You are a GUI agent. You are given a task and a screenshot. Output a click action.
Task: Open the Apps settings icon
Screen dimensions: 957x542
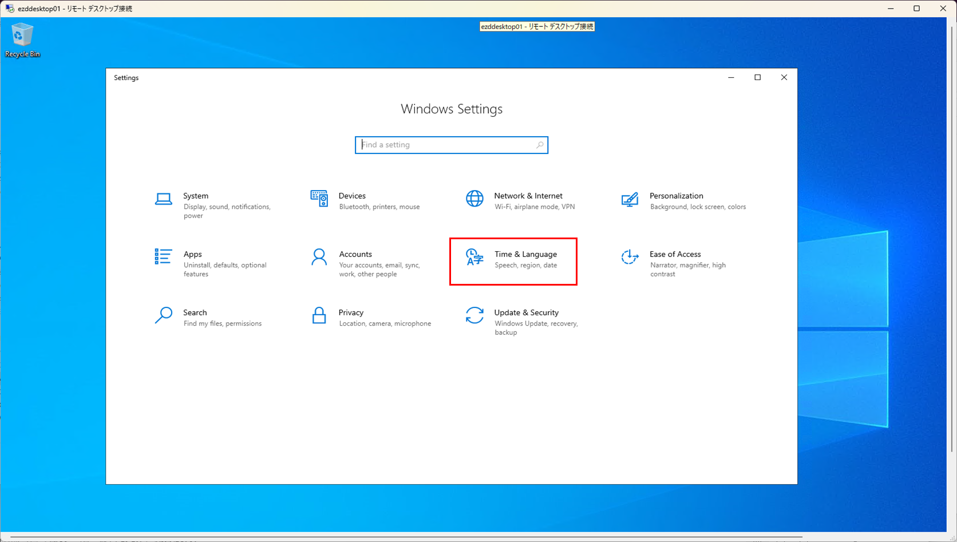(x=164, y=258)
